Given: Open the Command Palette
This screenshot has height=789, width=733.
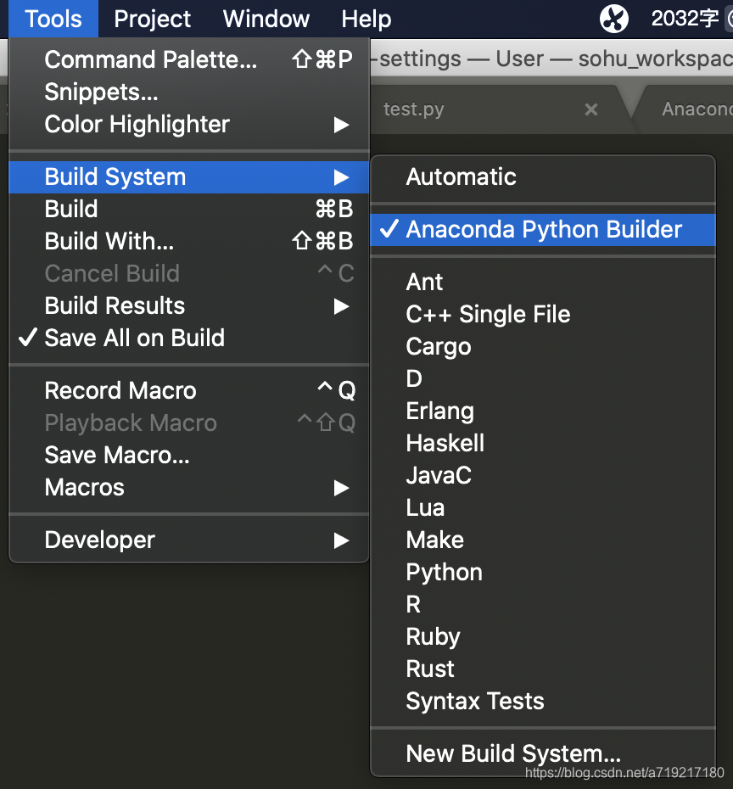Looking at the screenshot, I should 150,60.
